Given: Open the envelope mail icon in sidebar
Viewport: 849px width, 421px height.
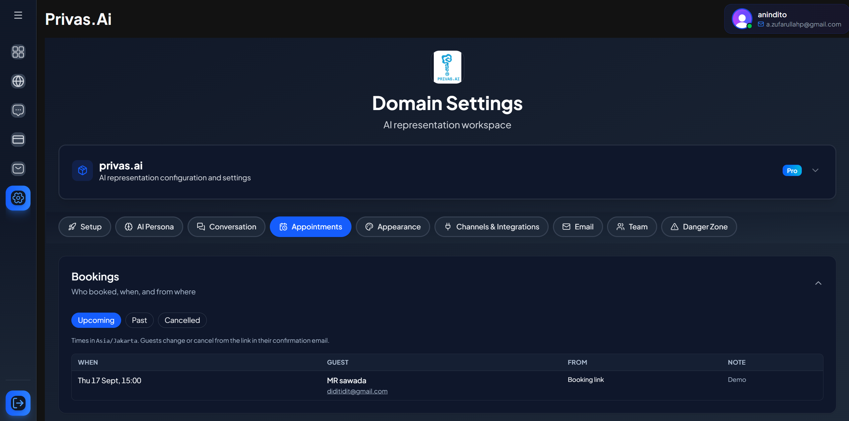Looking at the screenshot, I should pyautogui.click(x=18, y=168).
